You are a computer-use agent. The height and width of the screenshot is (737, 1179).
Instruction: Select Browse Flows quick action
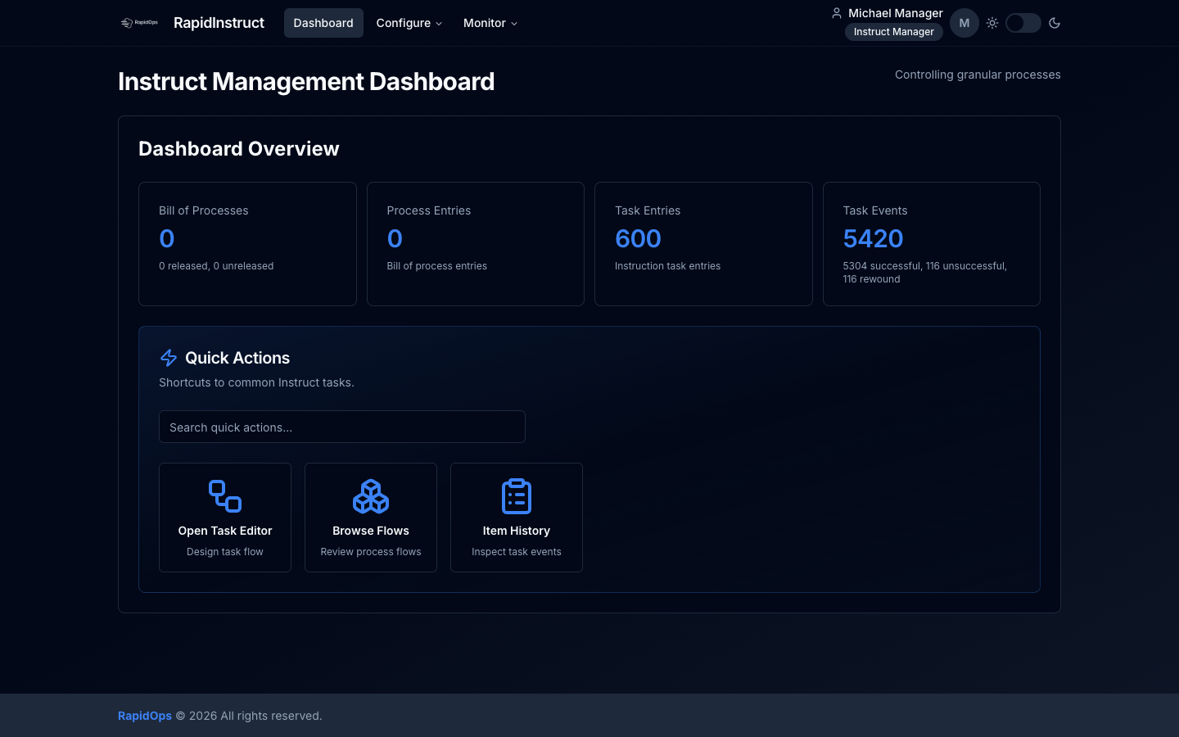[x=371, y=518]
